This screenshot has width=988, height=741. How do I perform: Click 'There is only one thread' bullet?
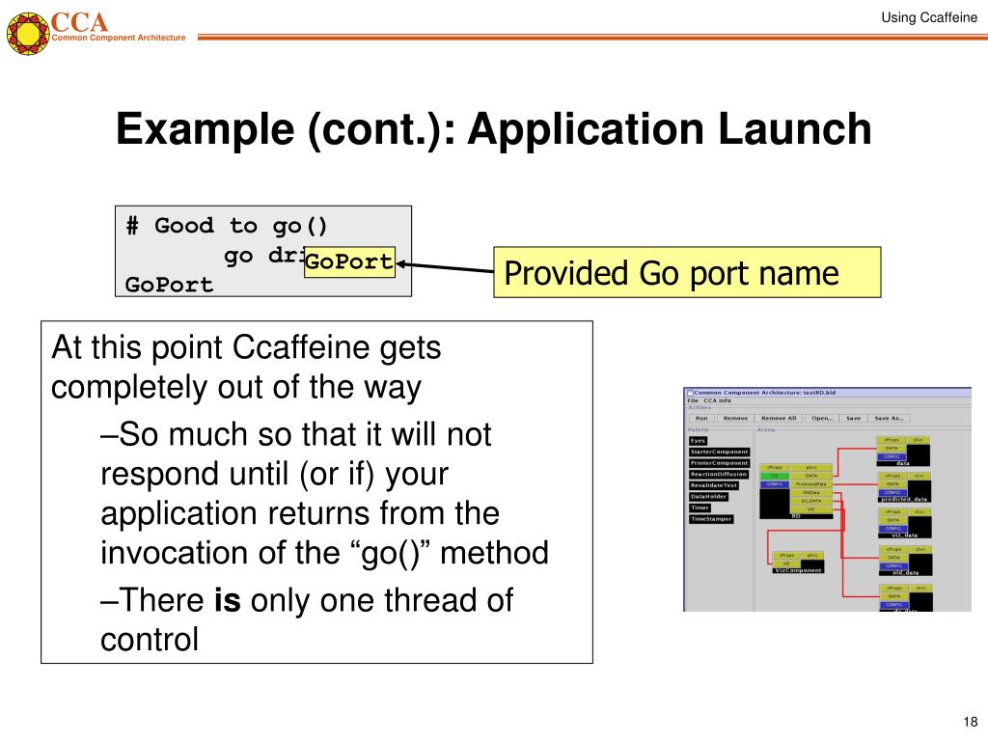pos(307,618)
